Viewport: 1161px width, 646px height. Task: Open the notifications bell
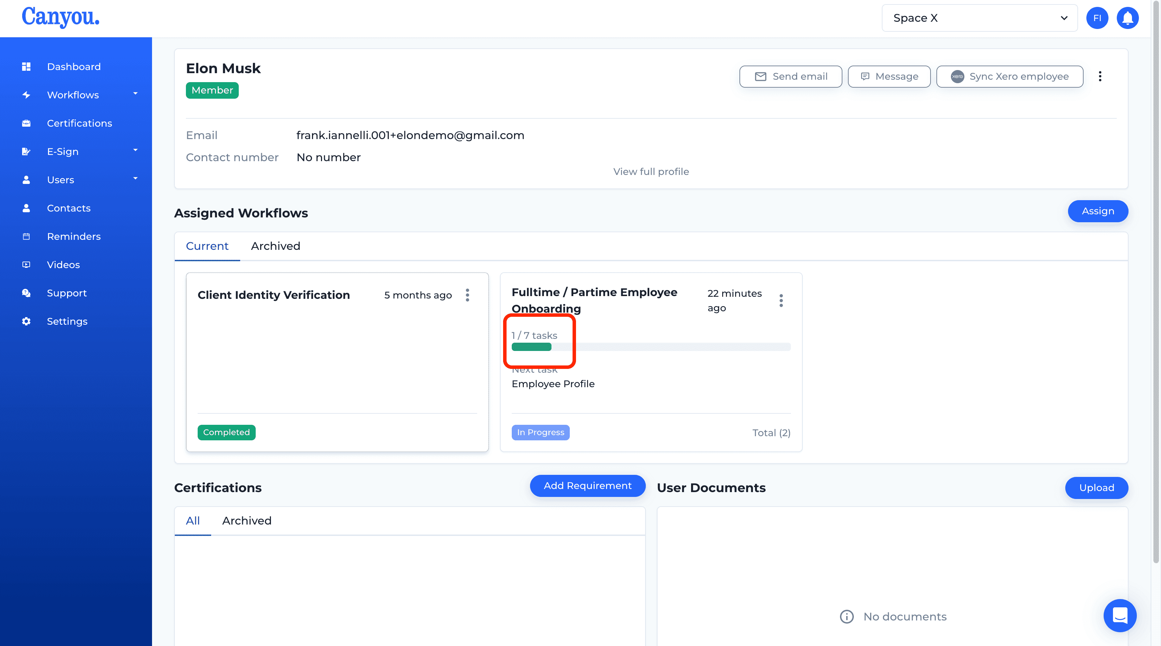point(1127,18)
